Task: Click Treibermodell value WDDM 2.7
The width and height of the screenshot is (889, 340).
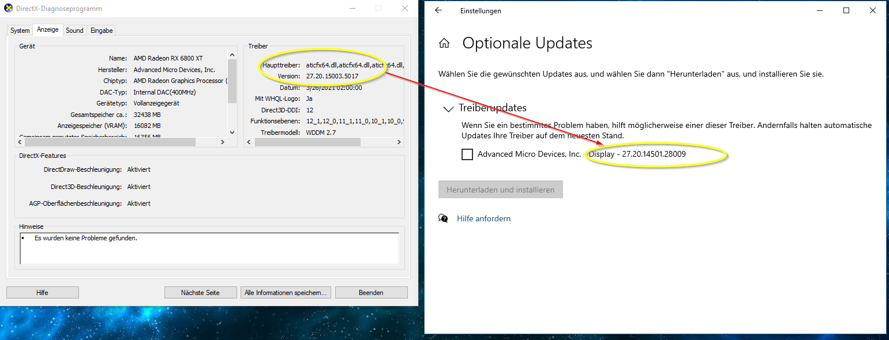Action: pyautogui.click(x=321, y=133)
